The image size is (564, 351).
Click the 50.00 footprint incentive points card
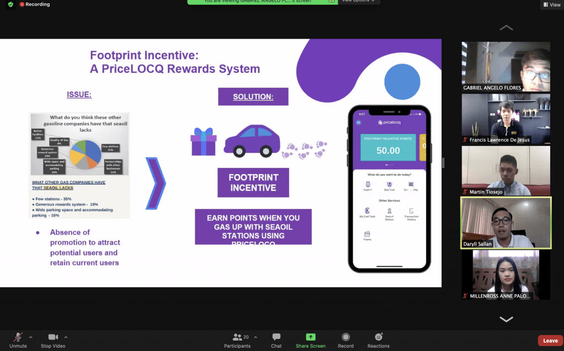pos(388,147)
